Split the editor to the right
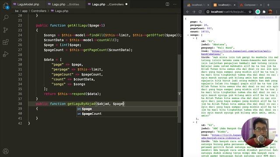280x157 pixels. (x=167, y=4)
